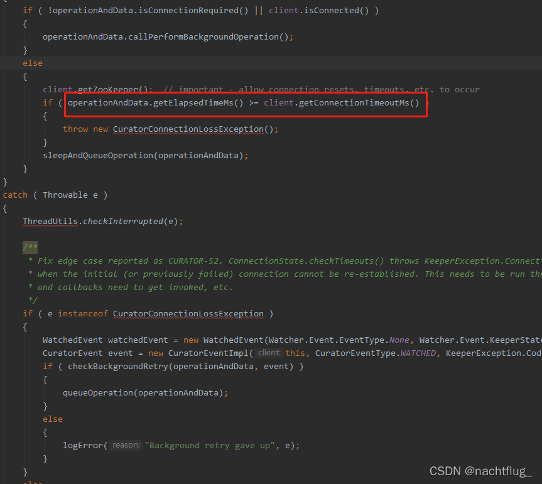The height and width of the screenshot is (484, 542).
Task: Click the isConnected method call
Action: pos(332,11)
